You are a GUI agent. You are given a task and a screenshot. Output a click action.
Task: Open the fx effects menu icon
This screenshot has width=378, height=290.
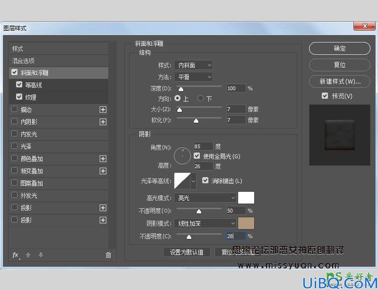click(16, 255)
